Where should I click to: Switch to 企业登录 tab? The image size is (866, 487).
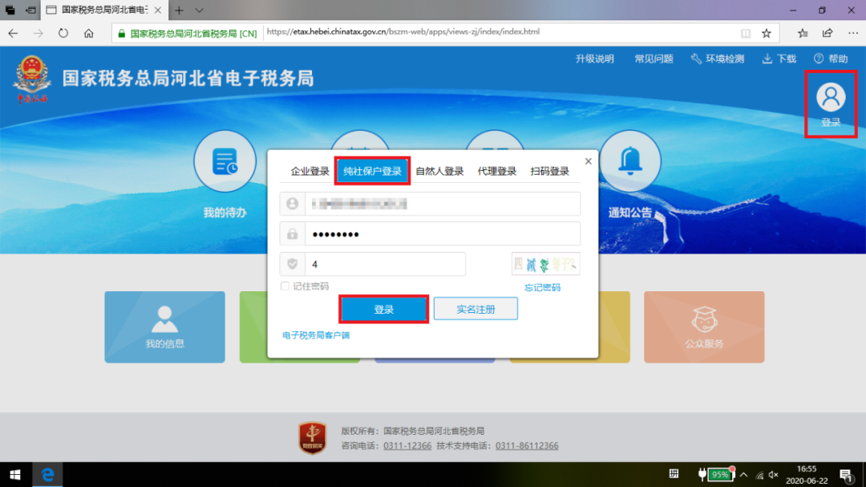(x=310, y=172)
